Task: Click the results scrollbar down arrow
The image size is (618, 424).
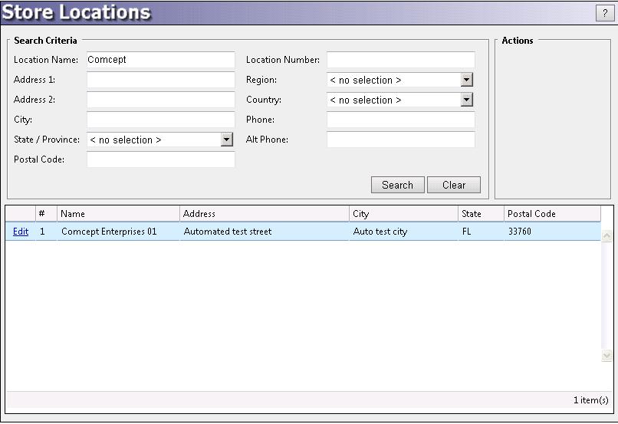Action: [606, 355]
